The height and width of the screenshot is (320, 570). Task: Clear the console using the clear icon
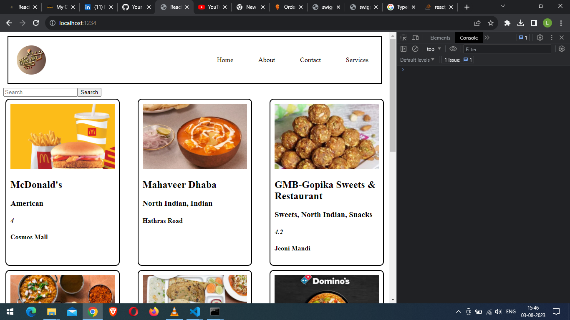(x=415, y=49)
